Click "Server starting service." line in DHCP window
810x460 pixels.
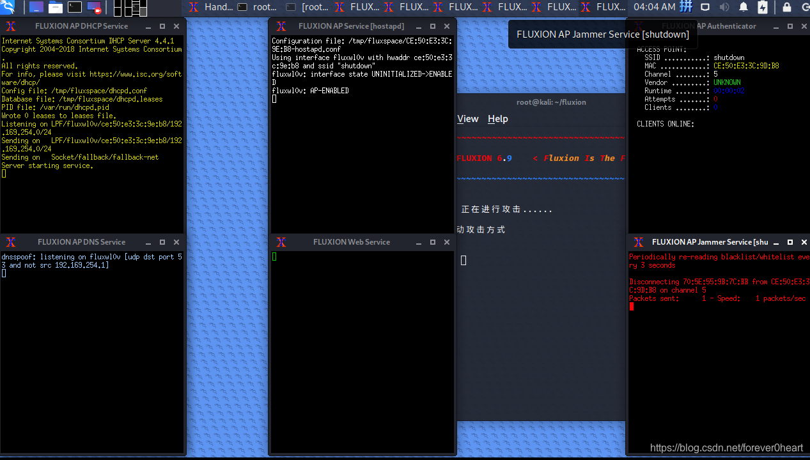[x=47, y=165]
